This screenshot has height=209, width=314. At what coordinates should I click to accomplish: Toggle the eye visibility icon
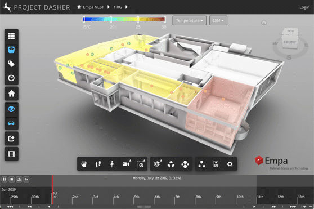[11, 109]
